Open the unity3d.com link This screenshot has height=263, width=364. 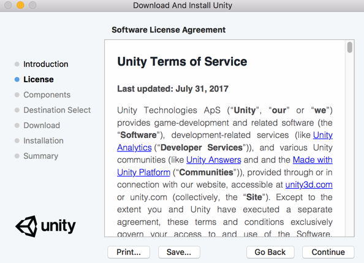(309, 185)
